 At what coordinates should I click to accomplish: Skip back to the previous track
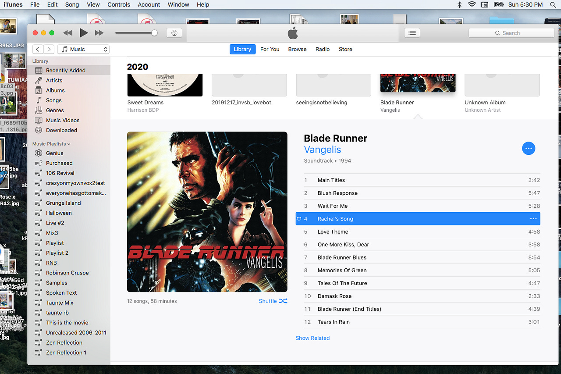coord(67,33)
